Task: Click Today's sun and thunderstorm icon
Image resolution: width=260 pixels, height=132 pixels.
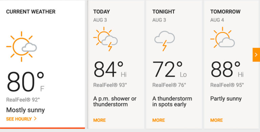Action: click(x=106, y=39)
